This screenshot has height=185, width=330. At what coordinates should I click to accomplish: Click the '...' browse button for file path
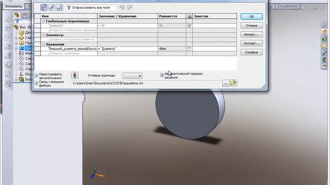(226, 83)
